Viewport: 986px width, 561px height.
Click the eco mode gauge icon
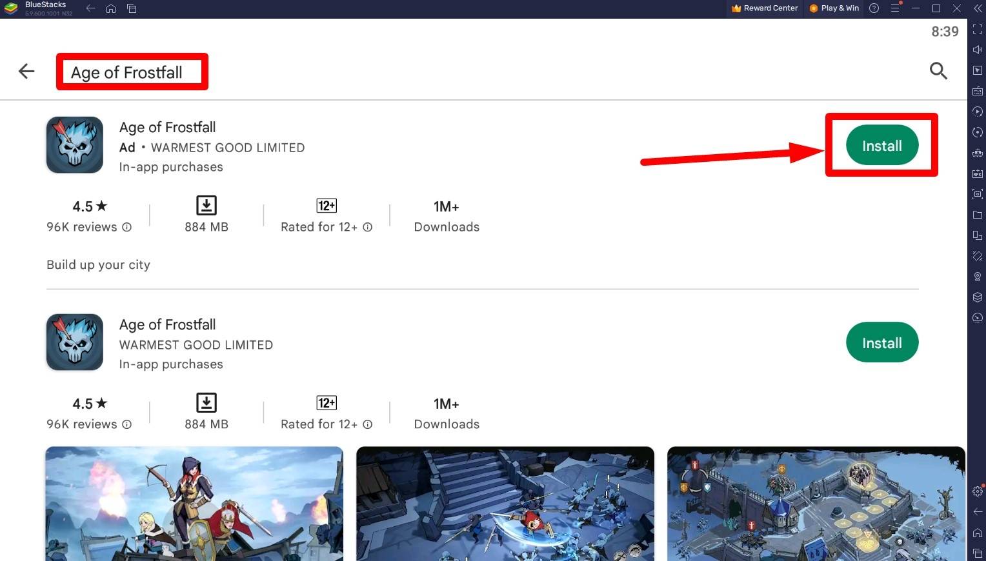(978, 318)
